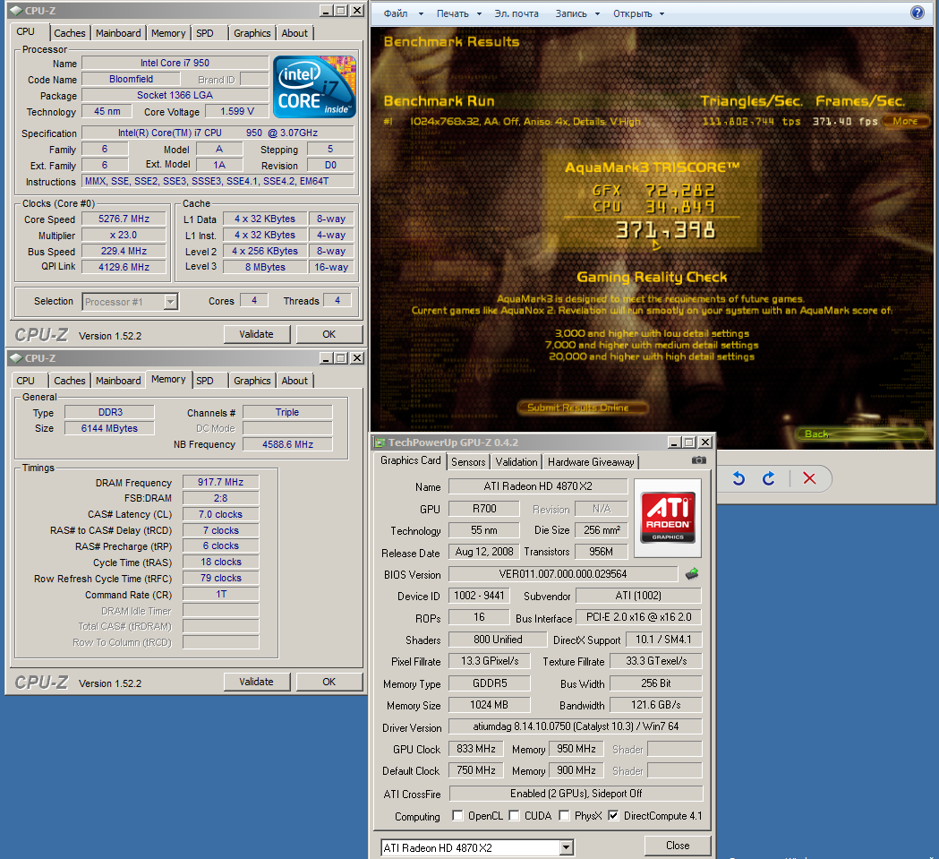The width and height of the screenshot is (939, 859).
Task: Click OK in the bottom CPU-Z window
Action: [x=329, y=683]
